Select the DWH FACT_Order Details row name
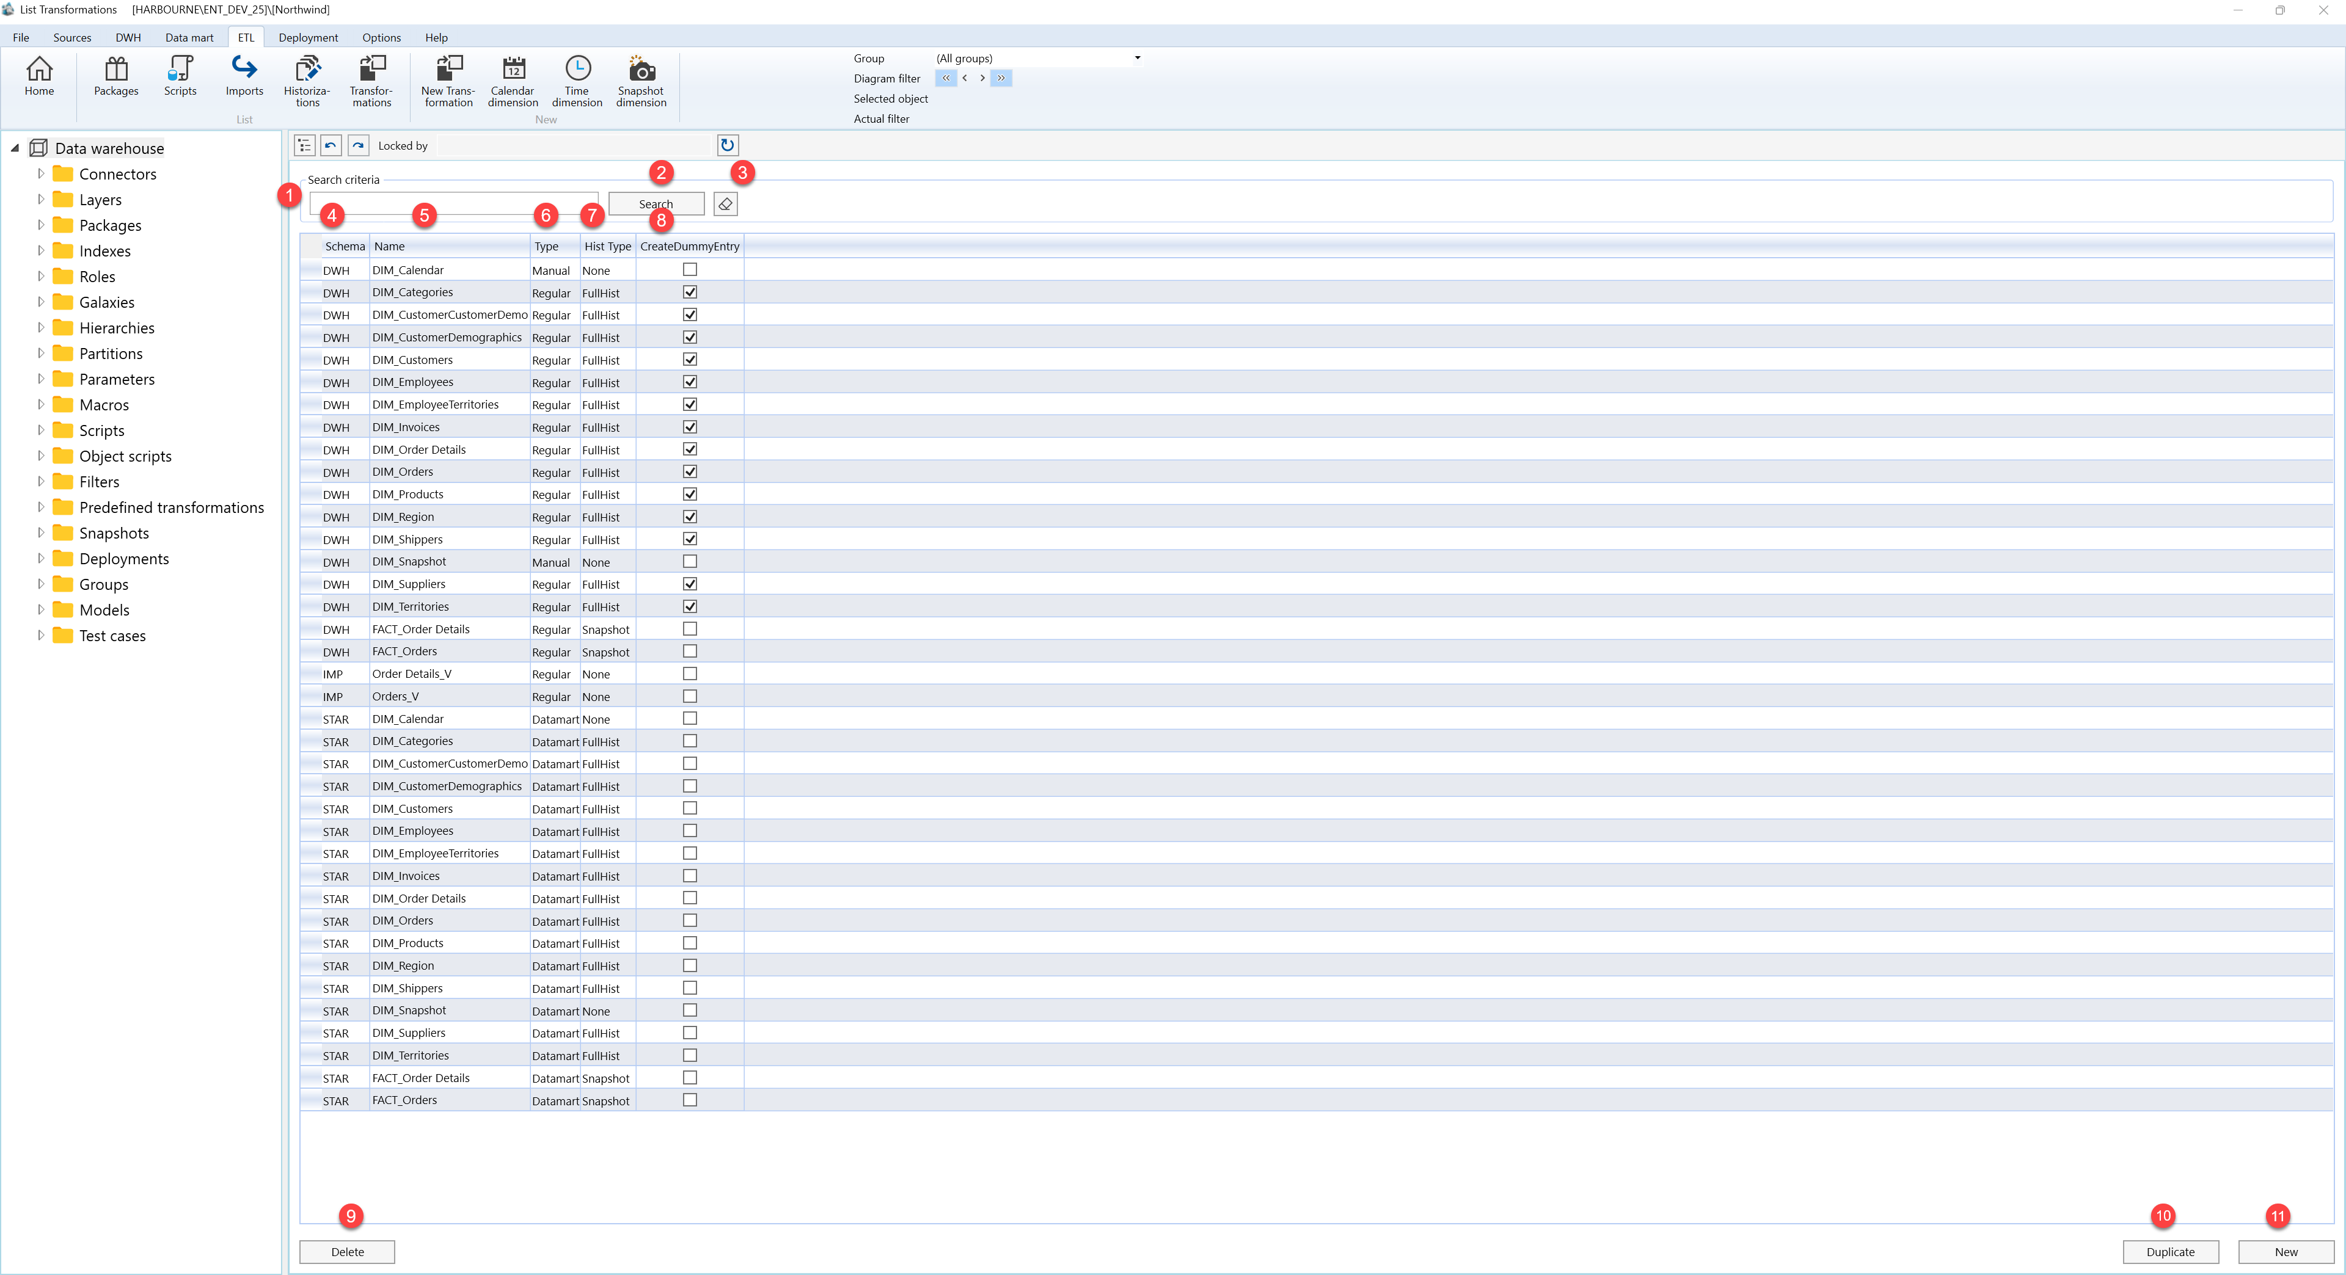Screen dimensions: 2346x1275 click(421, 629)
